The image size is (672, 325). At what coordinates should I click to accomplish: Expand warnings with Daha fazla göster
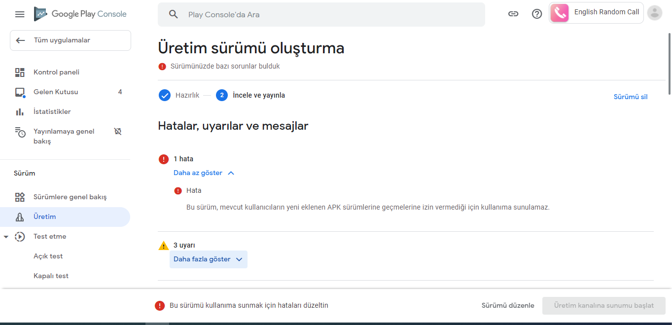(x=209, y=259)
